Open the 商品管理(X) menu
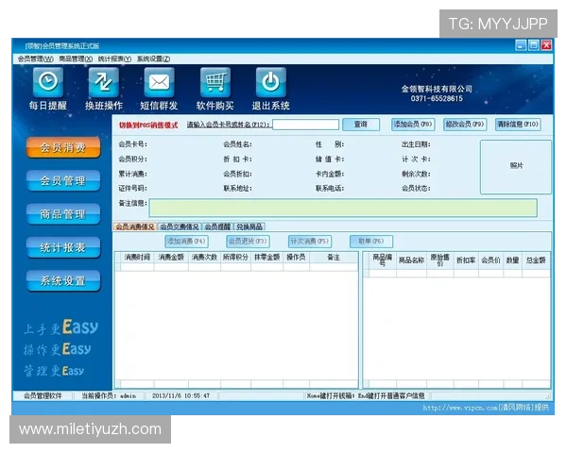The width and height of the screenshot is (567, 453). coord(76,59)
